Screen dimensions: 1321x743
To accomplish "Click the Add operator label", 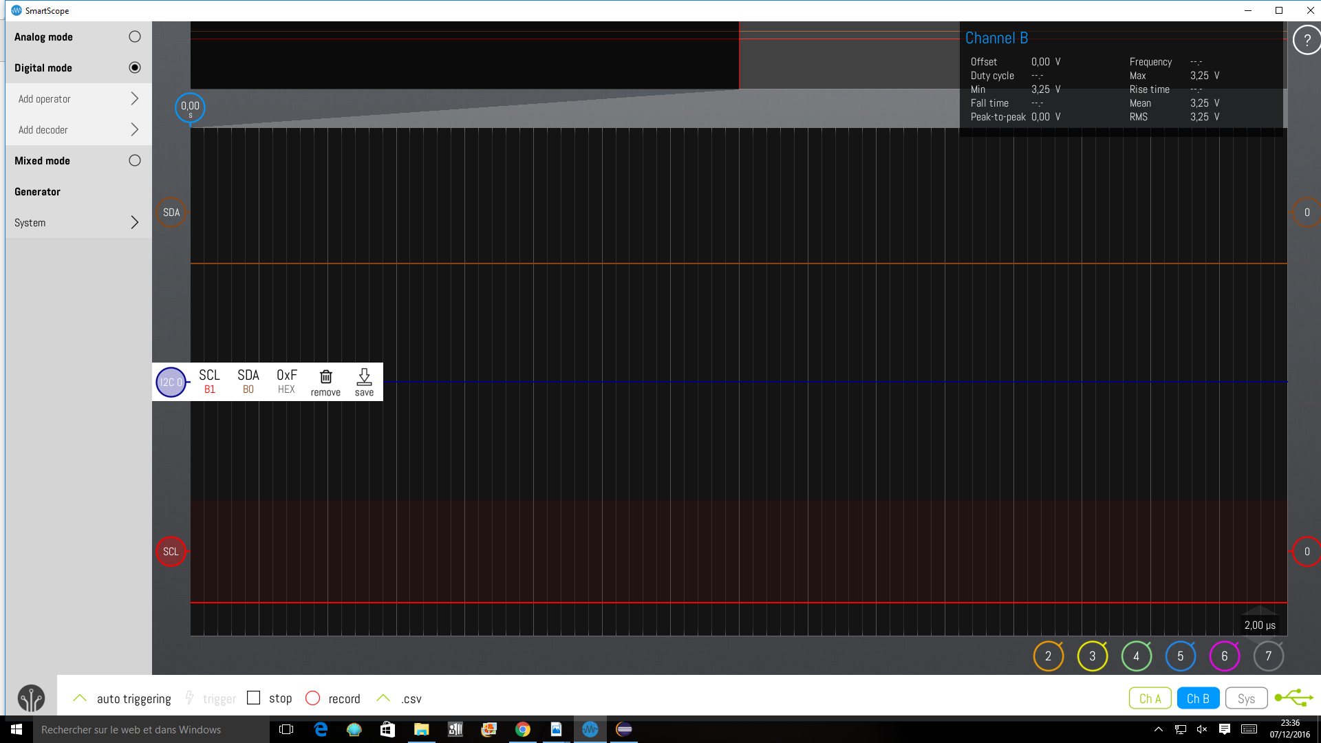I will tap(44, 99).
